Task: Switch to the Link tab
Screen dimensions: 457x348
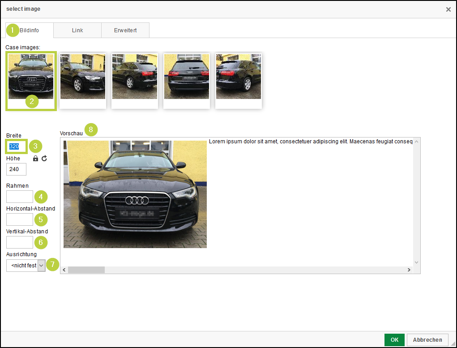Action: click(77, 30)
